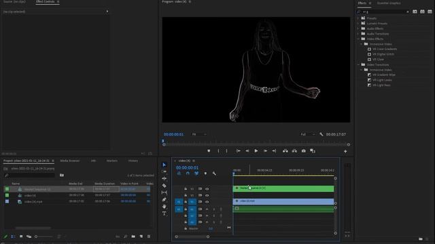The height and width of the screenshot is (244, 435).
Task: Go to Out point
Action: pos(274,150)
